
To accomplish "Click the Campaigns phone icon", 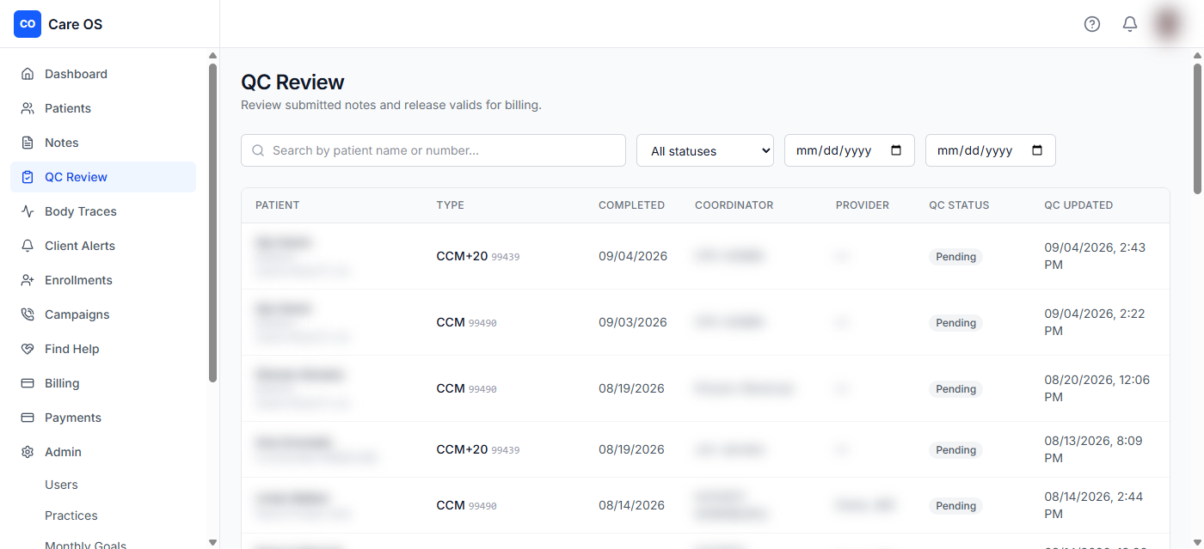I will (x=28, y=314).
